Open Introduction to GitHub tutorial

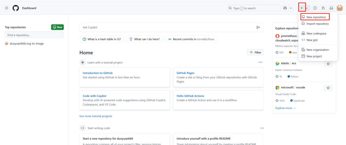(98, 73)
